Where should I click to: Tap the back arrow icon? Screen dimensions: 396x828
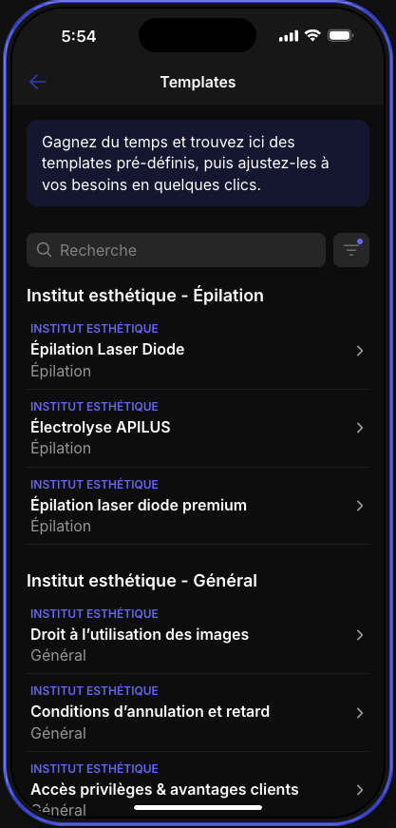point(38,82)
